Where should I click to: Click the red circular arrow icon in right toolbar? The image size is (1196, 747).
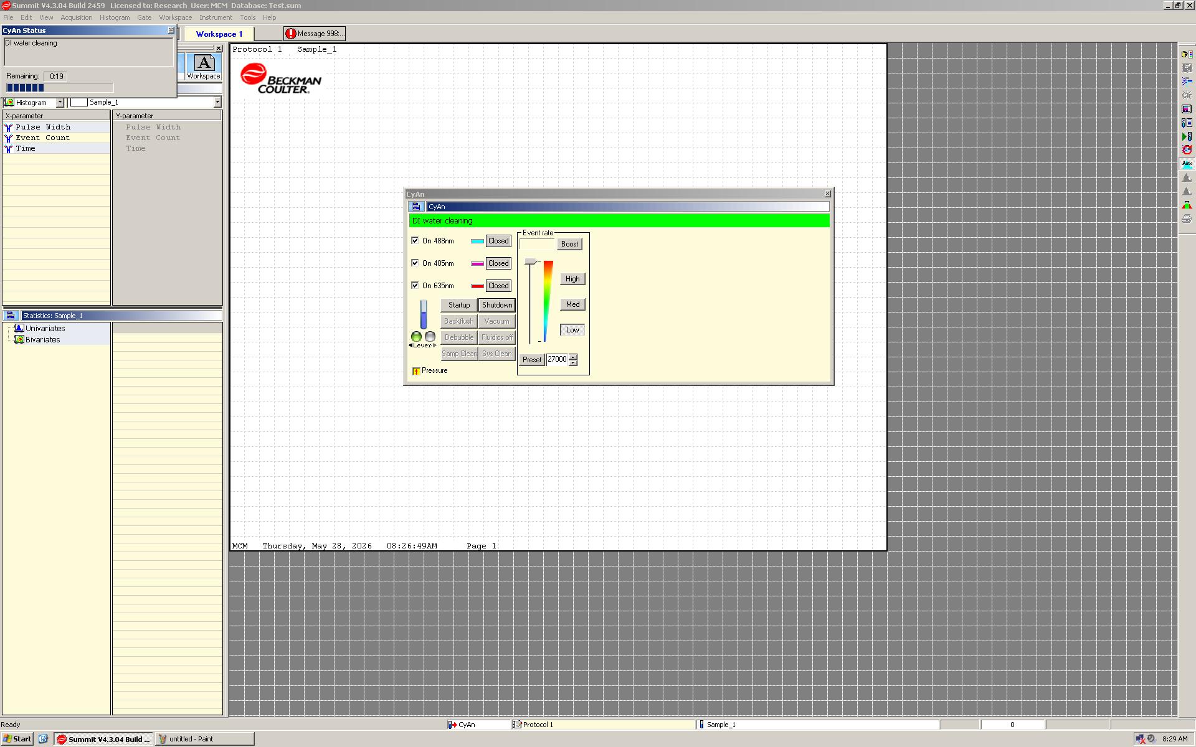(1187, 150)
